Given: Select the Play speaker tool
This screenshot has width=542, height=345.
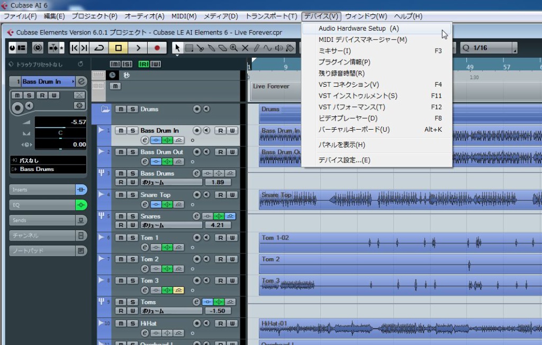Looking at the screenshot, I should [278, 48].
